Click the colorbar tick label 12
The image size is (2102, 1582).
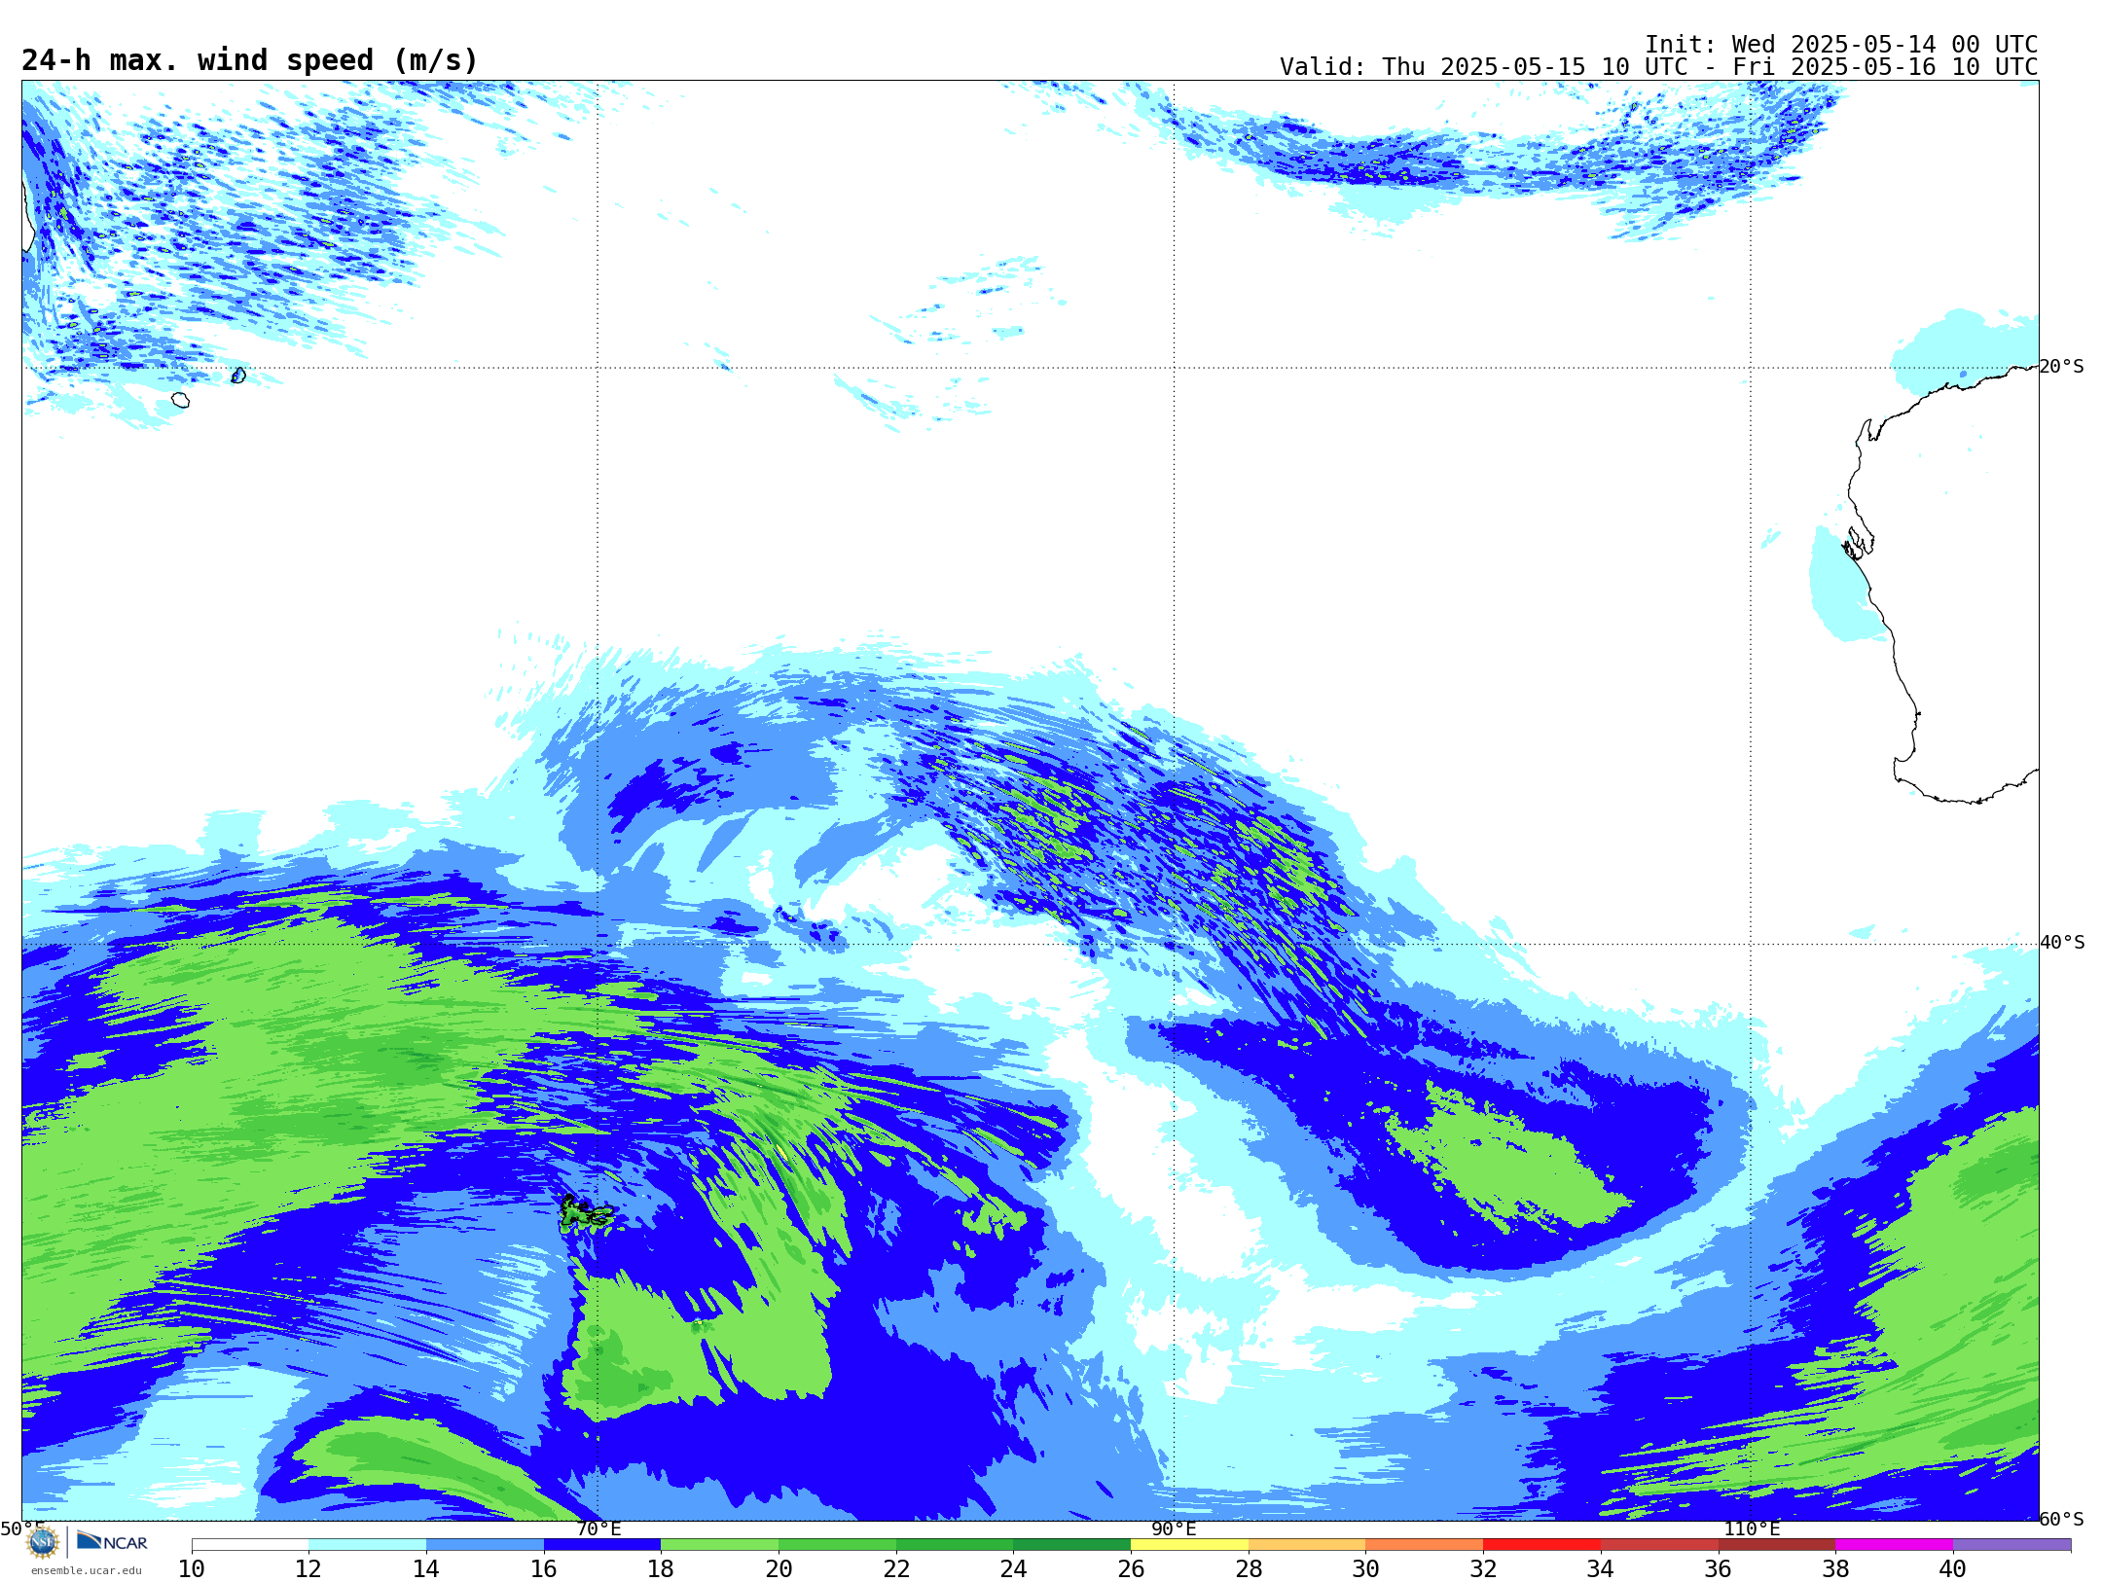(x=308, y=1568)
